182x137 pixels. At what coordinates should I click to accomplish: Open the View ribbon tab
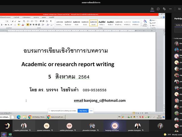[44, 17]
